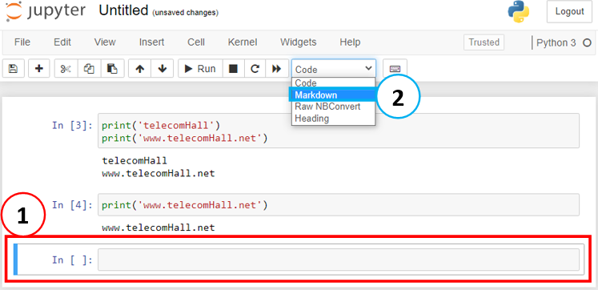Copy selected cells icon

pos(89,69)
